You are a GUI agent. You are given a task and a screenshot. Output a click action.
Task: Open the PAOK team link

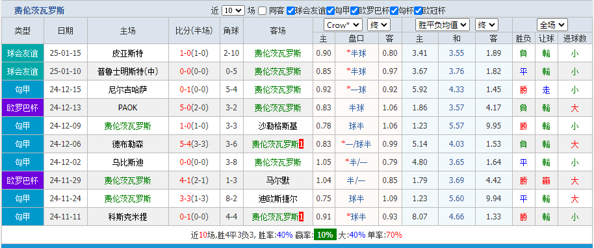(127, 108)
